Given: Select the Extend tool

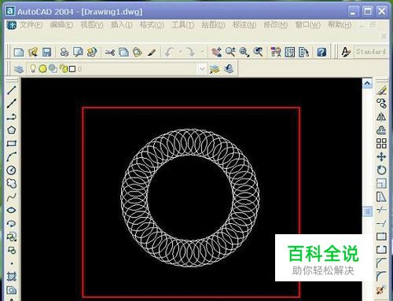Looking at the screenshot, I should click(x=381, y=223).
